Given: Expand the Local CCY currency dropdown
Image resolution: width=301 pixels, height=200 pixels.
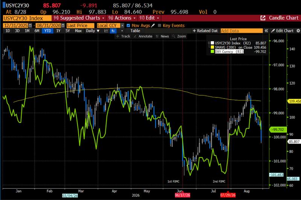Looking at the screenshot, I should [x=123, y=26].
